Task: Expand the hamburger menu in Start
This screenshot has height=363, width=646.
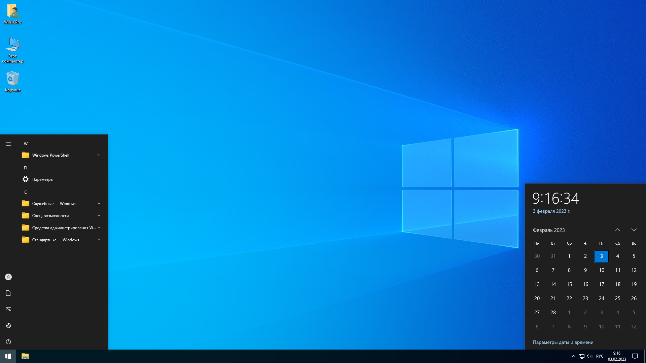Action: coord(8,144)
